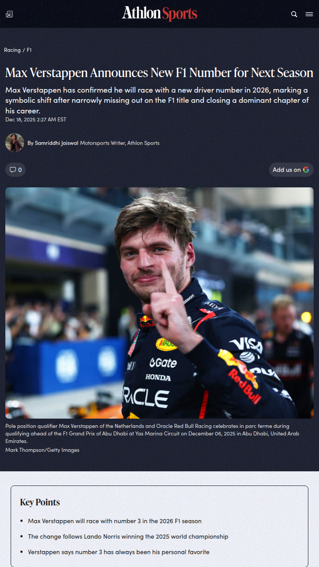319x567 pixels.
Task: Click Samriddhi Jaiswal's author avatar
Action: tap(15, 143)
